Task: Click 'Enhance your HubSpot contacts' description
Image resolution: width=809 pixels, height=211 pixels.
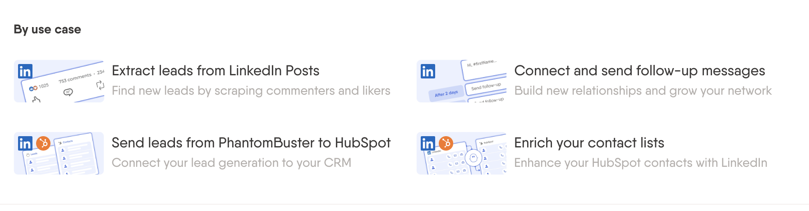Action: click(641, 163)
